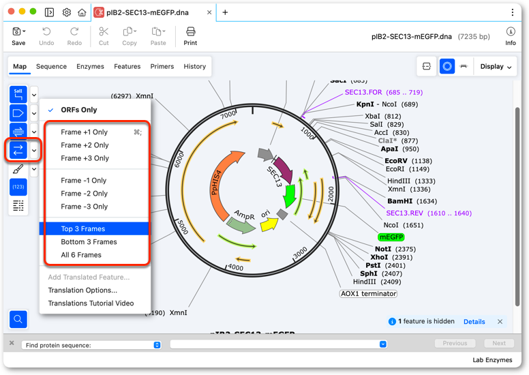Open the magnifier search button

[x=18, y=319]
